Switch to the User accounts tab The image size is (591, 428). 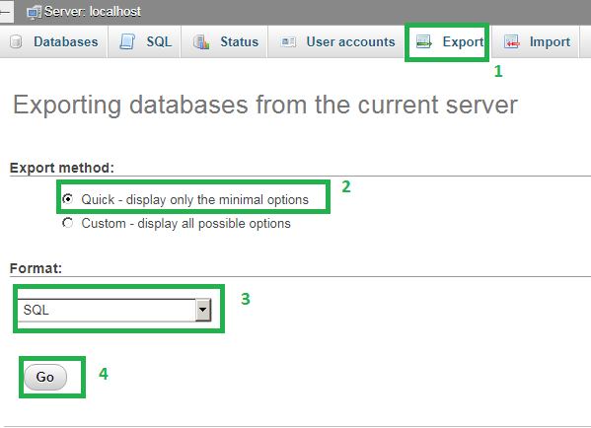point(336,41)
